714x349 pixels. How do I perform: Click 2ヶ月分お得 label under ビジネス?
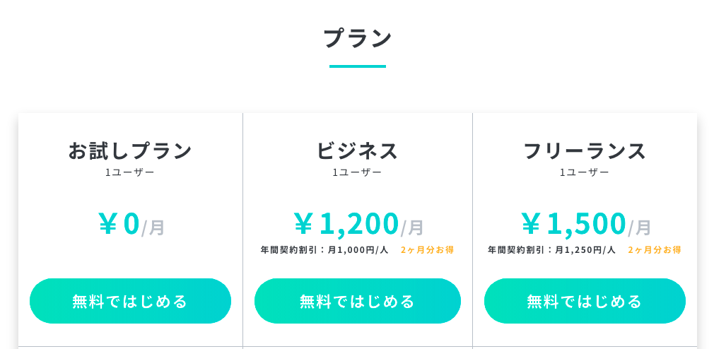427,250
